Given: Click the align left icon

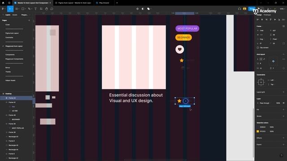Looking at the screenshot, I should click(258, 20).
